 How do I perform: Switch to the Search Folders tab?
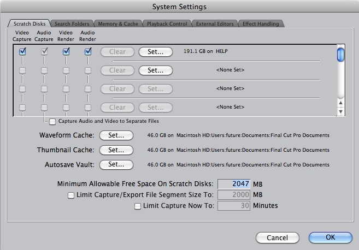[x=72, y=24]
